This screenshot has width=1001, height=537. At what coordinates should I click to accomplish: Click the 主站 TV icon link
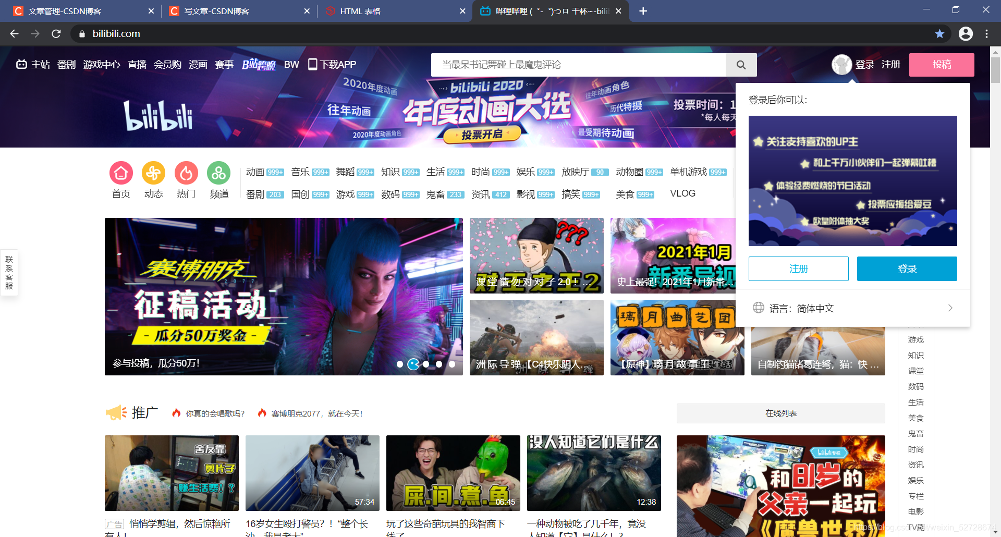coord(33,64)
